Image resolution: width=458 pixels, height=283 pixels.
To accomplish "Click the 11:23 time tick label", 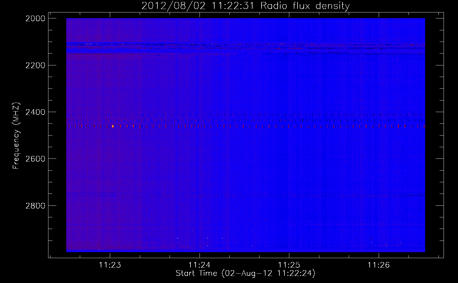I will click(110, 265).
